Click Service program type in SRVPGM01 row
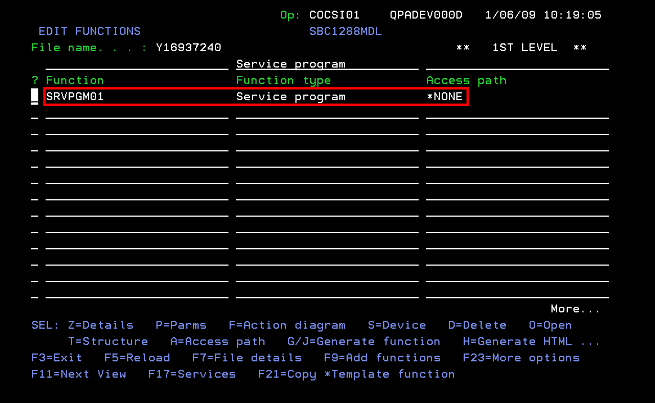The image size is (655, 403). [290, 97]
